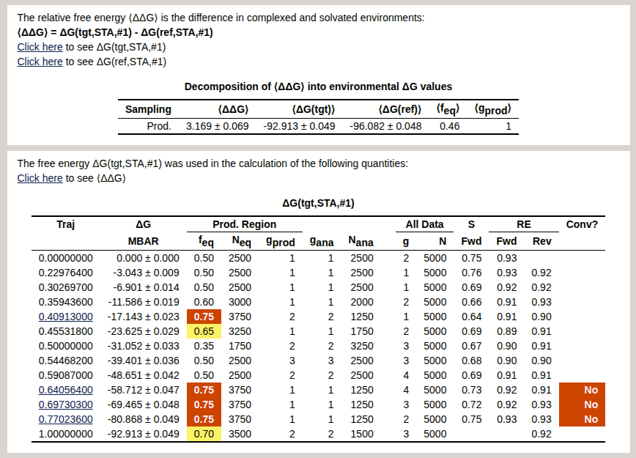The width and height of the screenshot is (636, 458).
Task: Open trajectory link 0.64056400
Action: coord(65,390)
